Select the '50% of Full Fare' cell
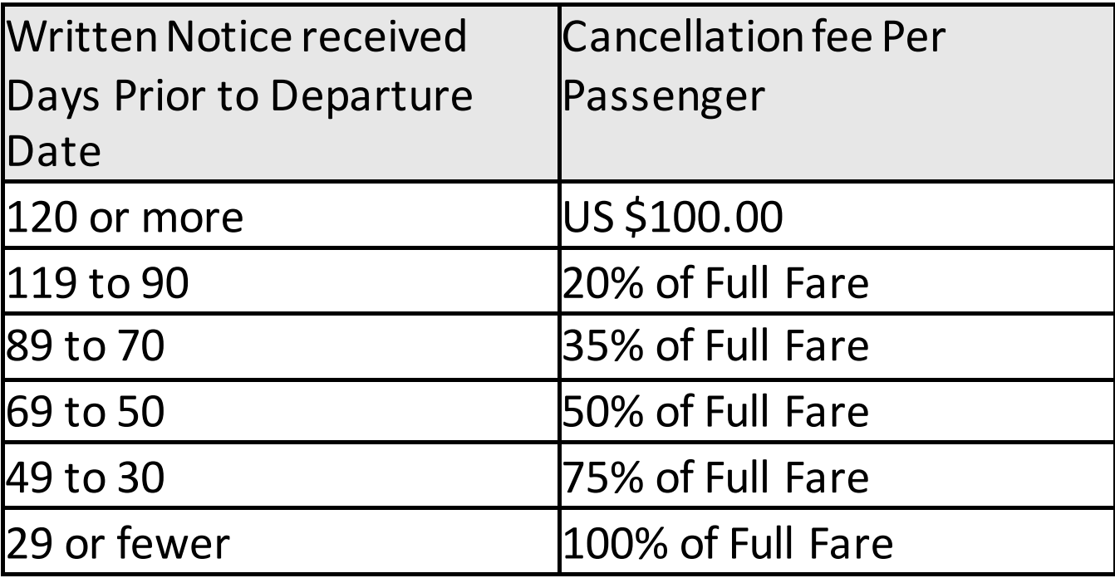 837,411
